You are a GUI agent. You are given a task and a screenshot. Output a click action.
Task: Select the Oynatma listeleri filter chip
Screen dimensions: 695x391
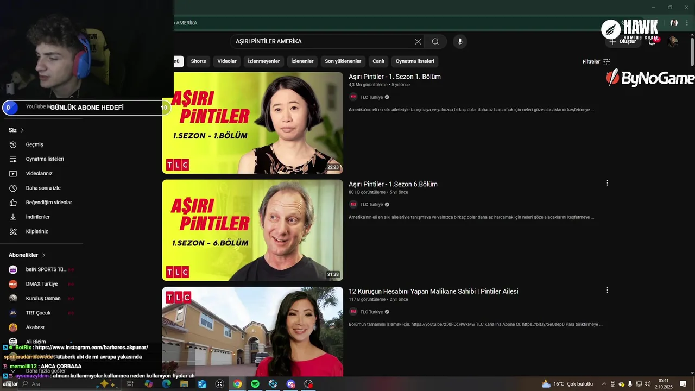(x=415, y=61)
